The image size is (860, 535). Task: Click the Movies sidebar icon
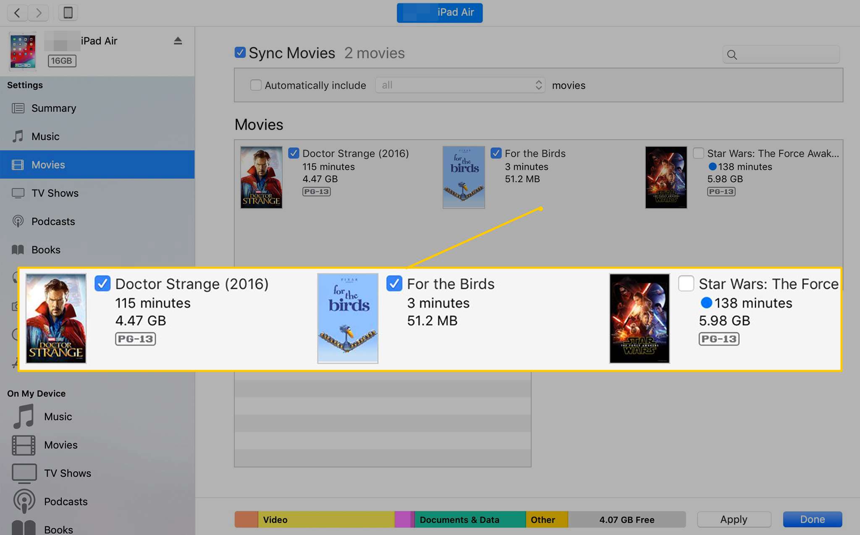pyautogui.click(x=18, y=164)
